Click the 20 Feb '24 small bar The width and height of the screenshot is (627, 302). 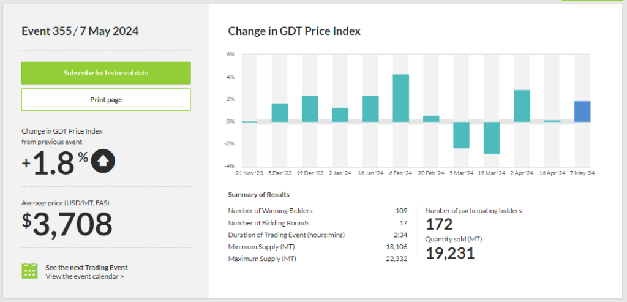click(x=431, y=119)
